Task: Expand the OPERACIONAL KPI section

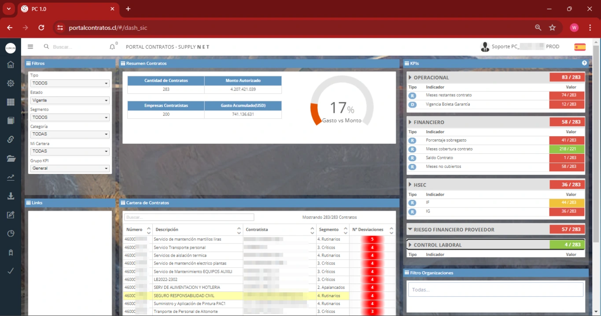Action: point(431,78)
